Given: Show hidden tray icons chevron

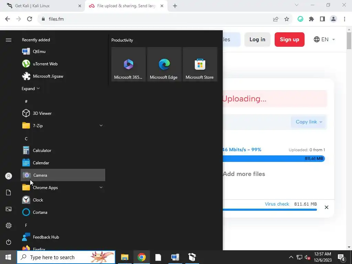Looking at the screenshot, I should tap(291, 257).
